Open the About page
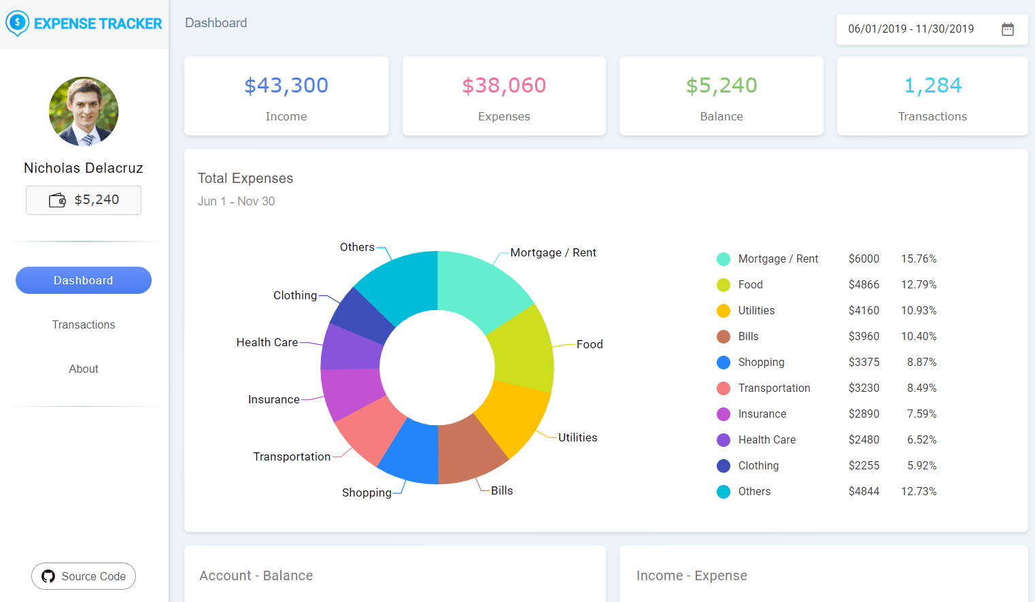Image resolution: width=1035 pixels, height=602 pixels. click(x=84, y=369)
